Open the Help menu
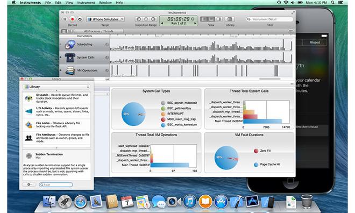355x213 pixels. (x=119, y=3)
